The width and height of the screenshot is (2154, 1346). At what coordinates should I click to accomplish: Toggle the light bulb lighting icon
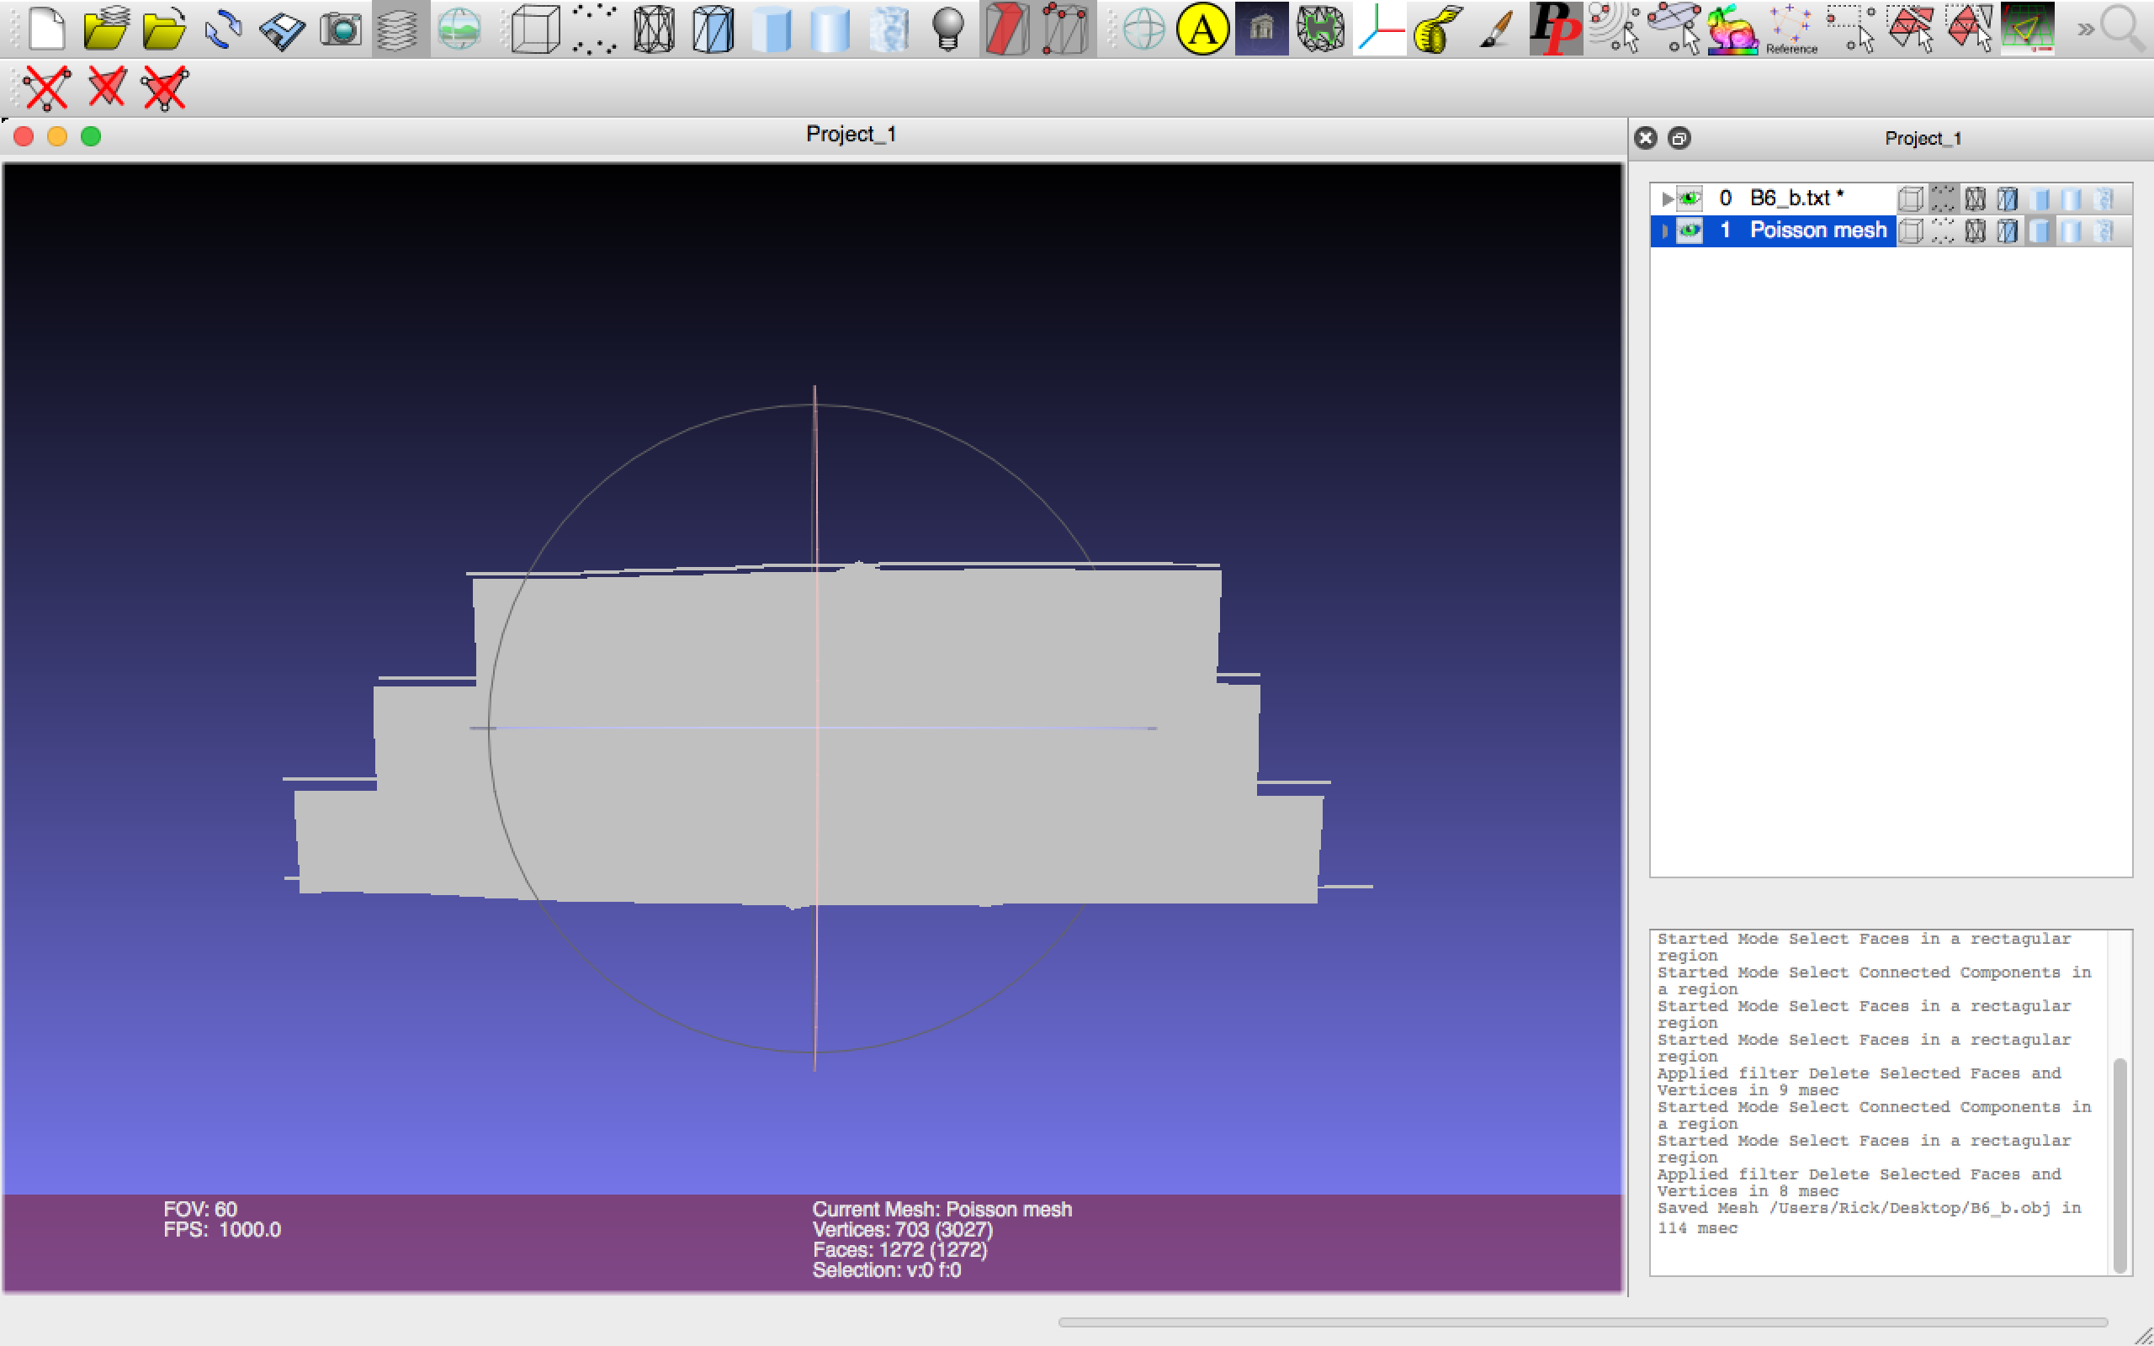948,29
